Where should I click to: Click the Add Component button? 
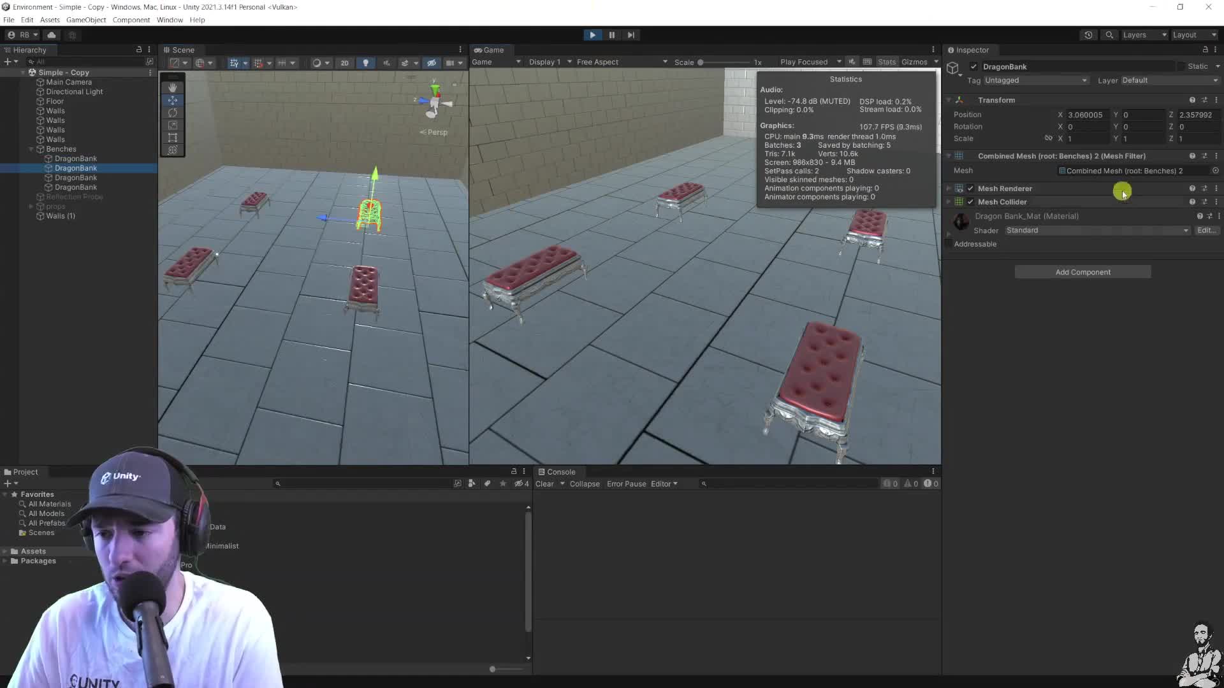(x=1082, y=272)
